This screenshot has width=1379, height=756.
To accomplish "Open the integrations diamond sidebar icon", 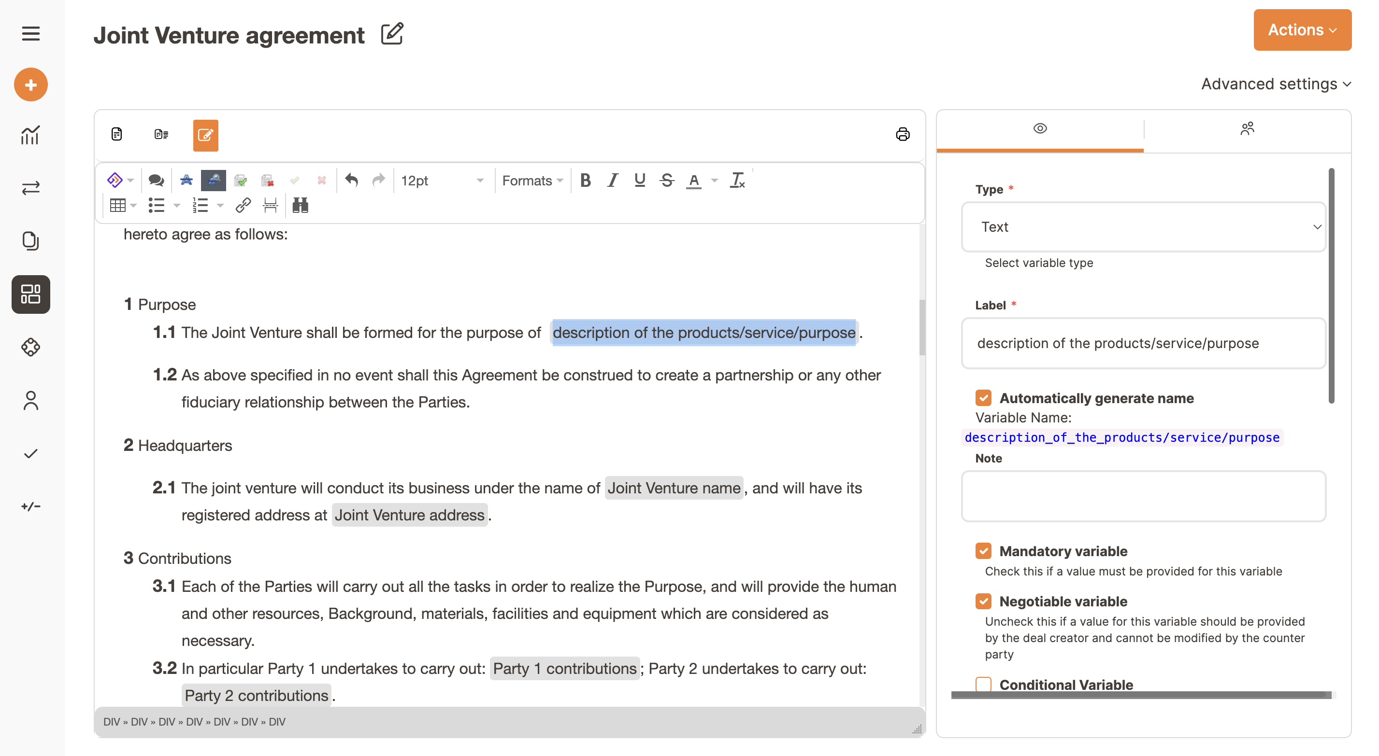I will 30,347.
